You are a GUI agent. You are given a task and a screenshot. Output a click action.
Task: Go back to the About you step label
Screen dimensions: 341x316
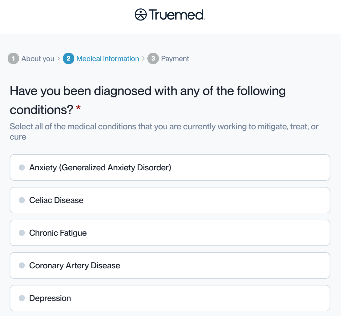38,58
